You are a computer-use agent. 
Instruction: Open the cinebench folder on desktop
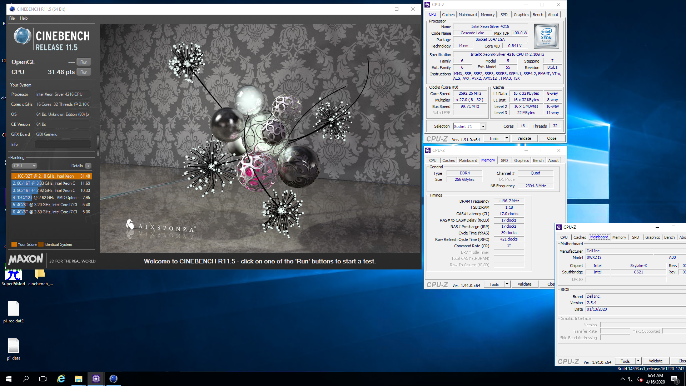pos(40,278)
